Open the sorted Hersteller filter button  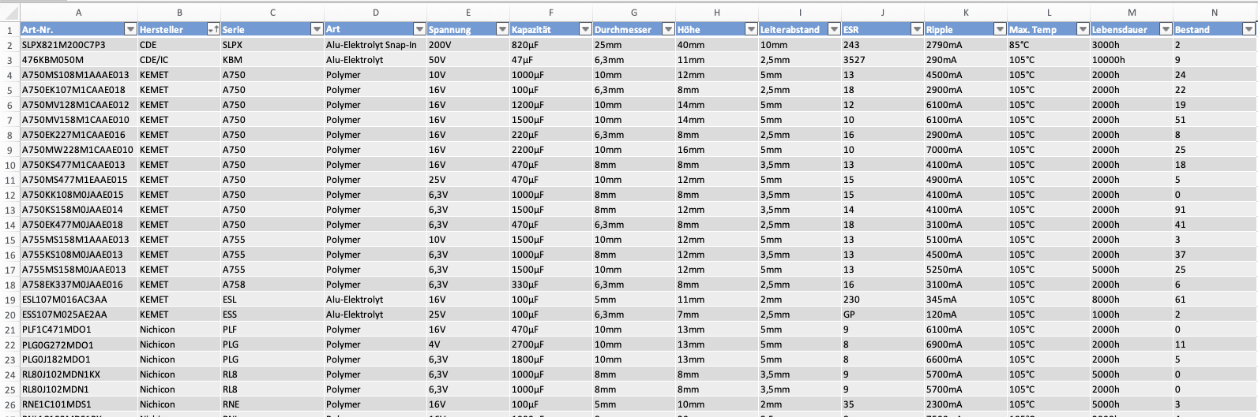tap(212, 29)
